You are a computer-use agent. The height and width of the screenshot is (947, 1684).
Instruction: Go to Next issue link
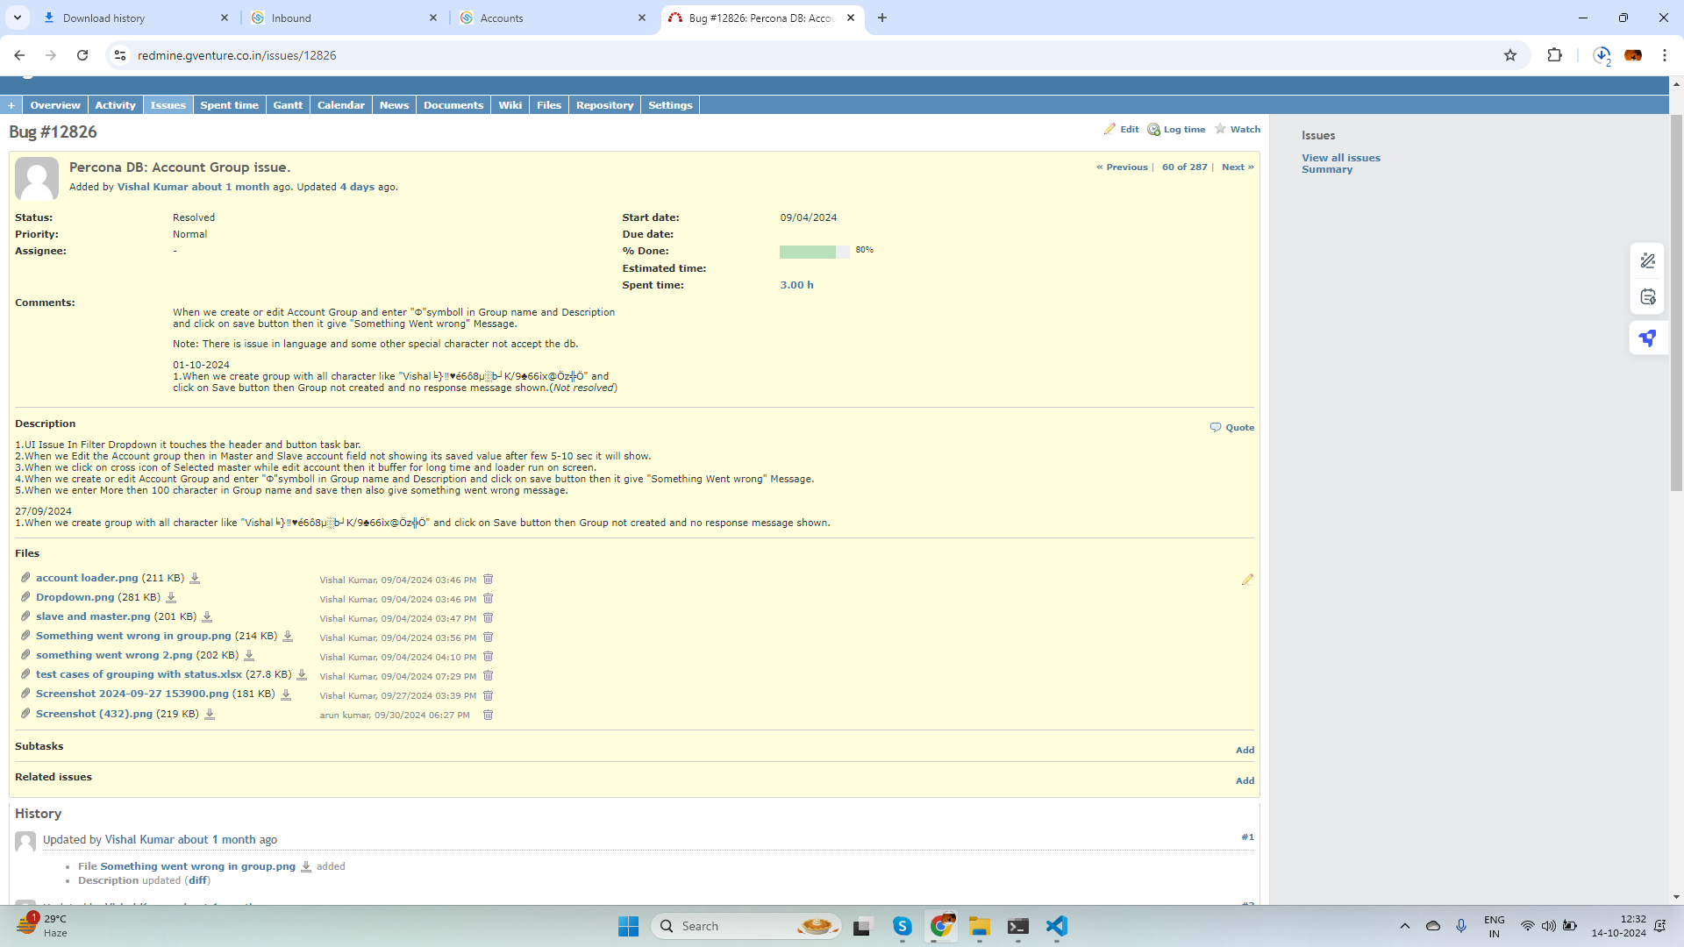pyautogui.click(x=1237, y=167)
